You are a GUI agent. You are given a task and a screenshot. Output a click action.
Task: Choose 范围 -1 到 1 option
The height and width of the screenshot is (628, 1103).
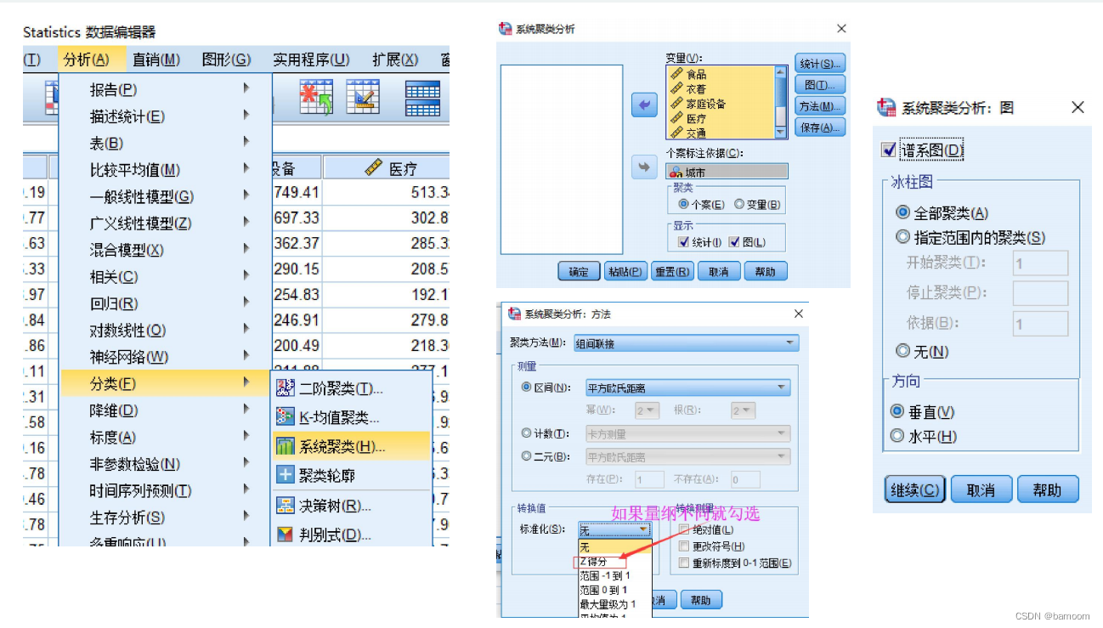(x=614, y=576)
